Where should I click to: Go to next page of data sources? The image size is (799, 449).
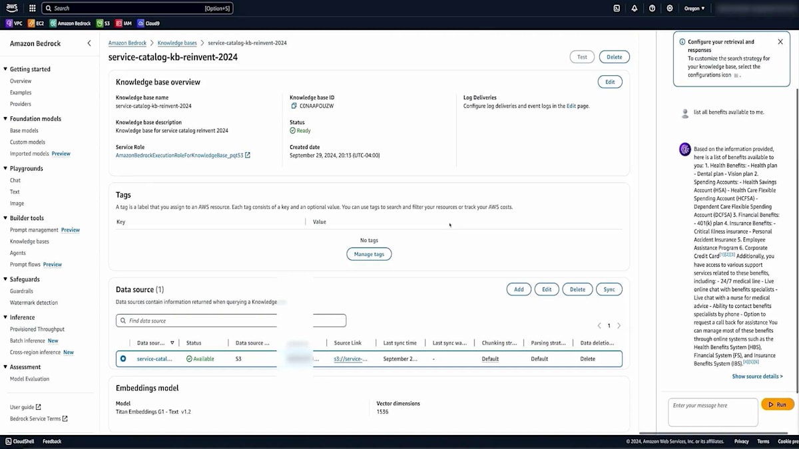[619, 326]
